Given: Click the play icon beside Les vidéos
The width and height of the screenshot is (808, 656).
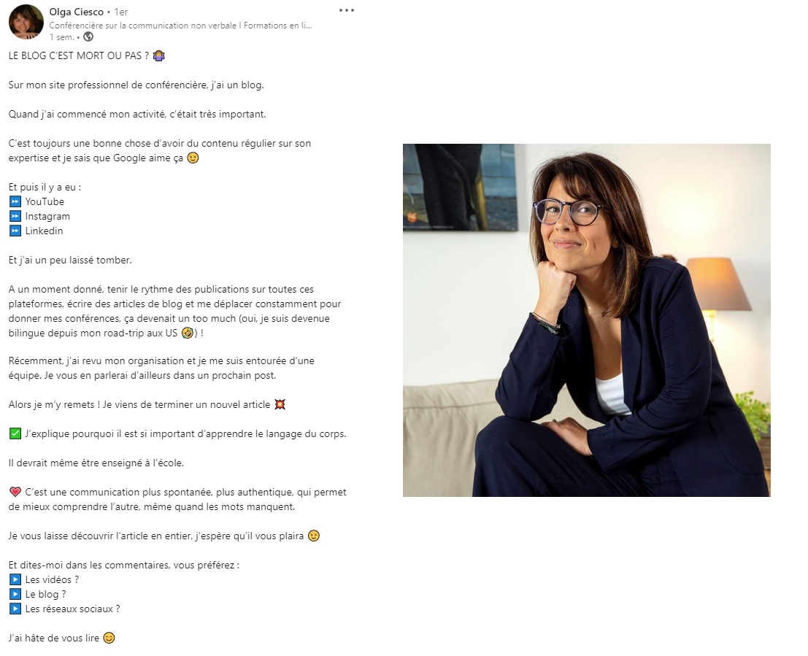Looking at the screenshot, I should click(15, 579).
